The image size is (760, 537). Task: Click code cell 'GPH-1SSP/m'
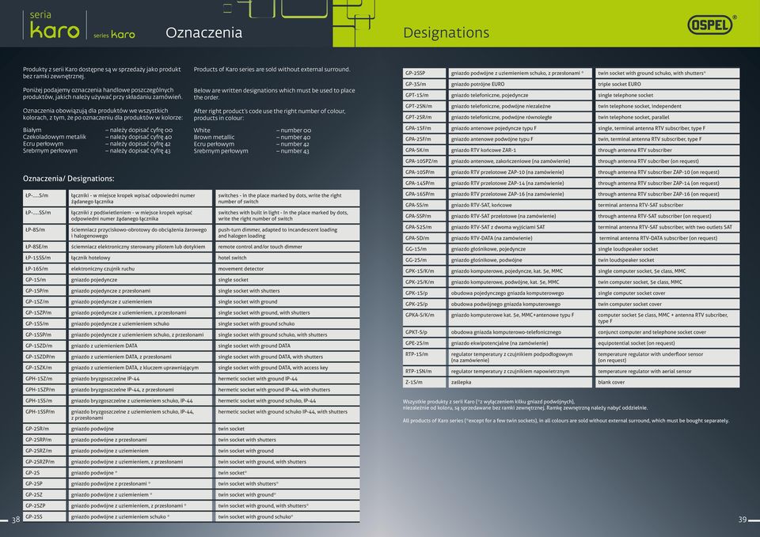[44, 414]
